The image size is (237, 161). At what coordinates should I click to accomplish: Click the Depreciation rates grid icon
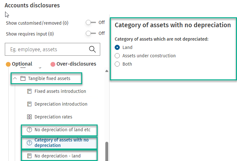pyautogui.click(x=29, y=117)
